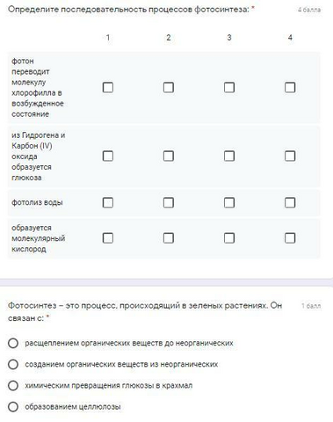The height and width of the screenshot is (422, 333).
Task: Check column 3 for 'фотолиз воды' row
Action: point(229,202)
